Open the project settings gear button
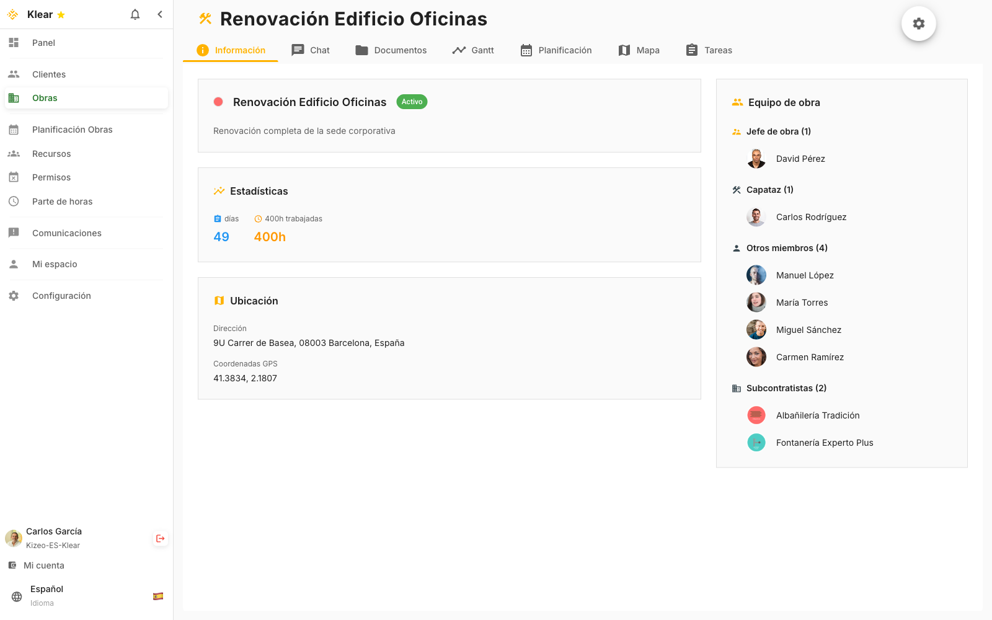 point(919,23)
